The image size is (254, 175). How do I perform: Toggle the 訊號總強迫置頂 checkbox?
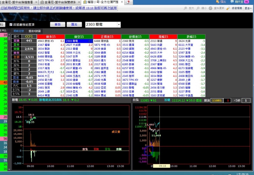[x=11, y=24]
